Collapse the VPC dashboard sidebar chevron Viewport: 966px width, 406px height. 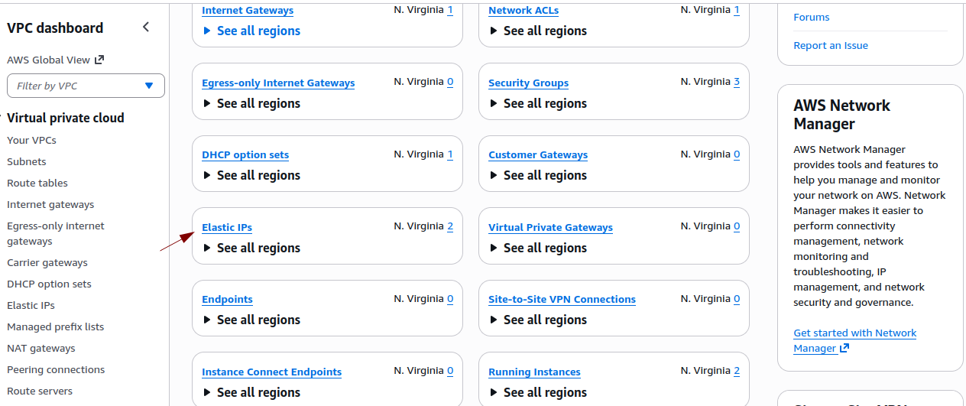146,28
